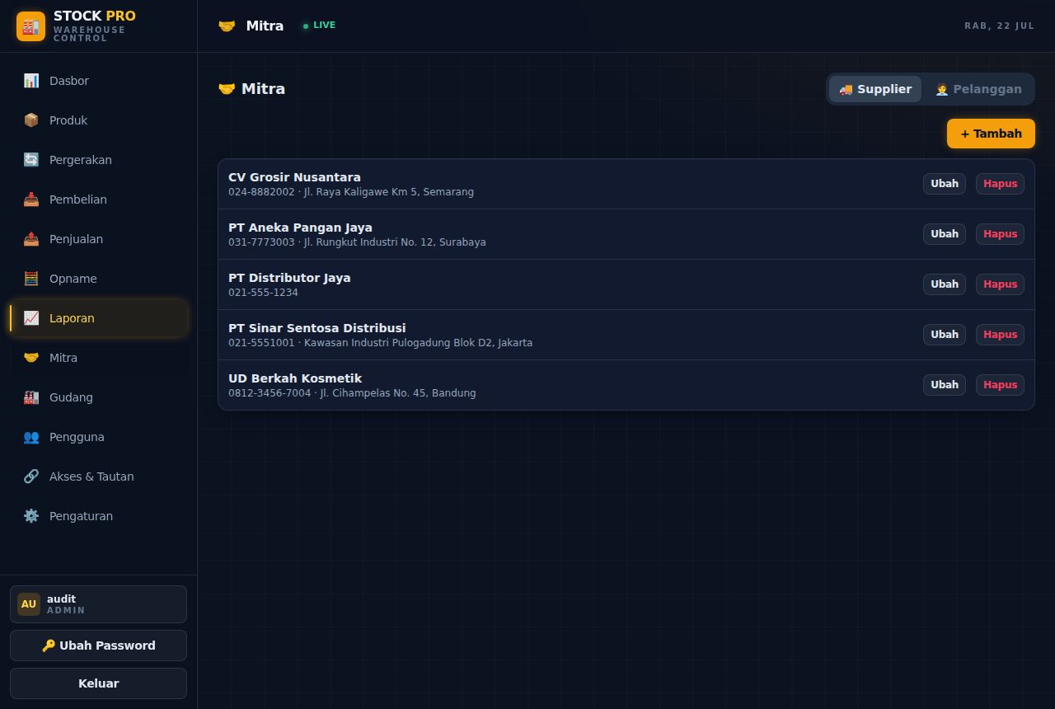The height and width of the screenshot is (709, 1055).
Task: Click Ubah for UD Berkah Kosmetik
Action: pyautogui.click(x=945, y=385)
